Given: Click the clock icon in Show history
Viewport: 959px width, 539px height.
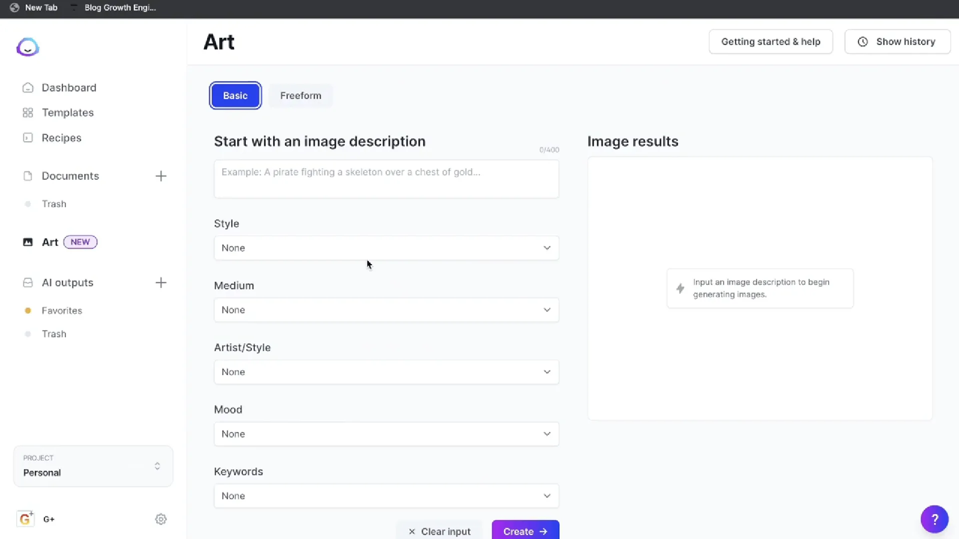Looking at the screenshot, I should coord(863,42).
